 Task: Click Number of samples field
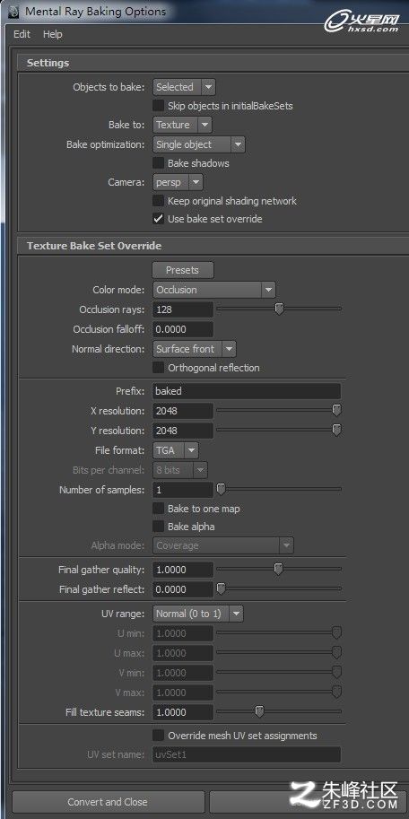pyautogui.click(x=183, y=490)
